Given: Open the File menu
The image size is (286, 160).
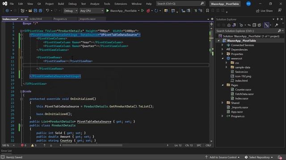Looking at the screenshot, I should pyautogui.click(x=12, y=4).
